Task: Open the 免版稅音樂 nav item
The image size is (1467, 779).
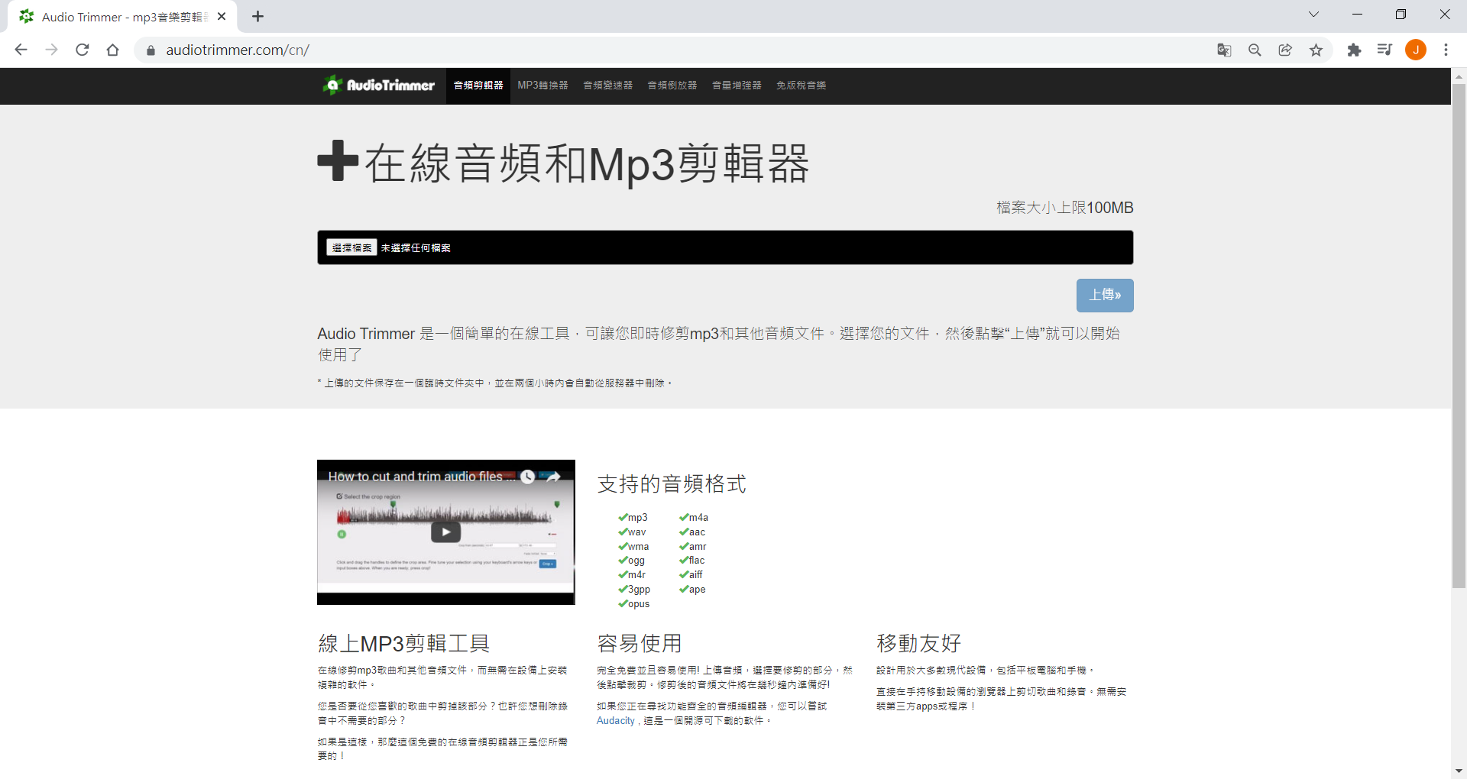Action: click(802, 86)
